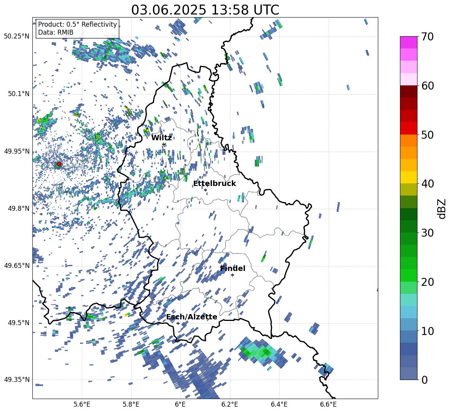Click the magenta top colorbar swatch
Image resolution: width=451 pixels, height=412 pixels.
(408, 43)
